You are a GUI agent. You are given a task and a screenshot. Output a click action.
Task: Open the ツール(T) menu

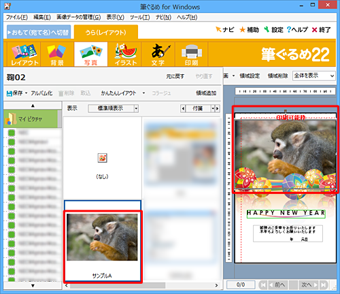point(139,17)
